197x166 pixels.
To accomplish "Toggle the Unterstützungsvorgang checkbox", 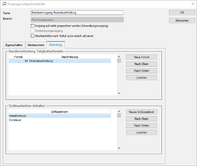I will tap(32, 31).
